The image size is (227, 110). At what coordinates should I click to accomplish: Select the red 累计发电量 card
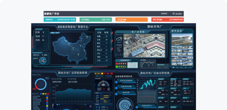[168, 20]
